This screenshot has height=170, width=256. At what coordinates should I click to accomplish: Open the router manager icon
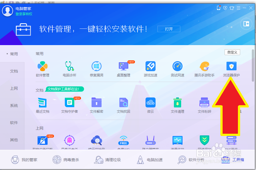tap(151, 140)
